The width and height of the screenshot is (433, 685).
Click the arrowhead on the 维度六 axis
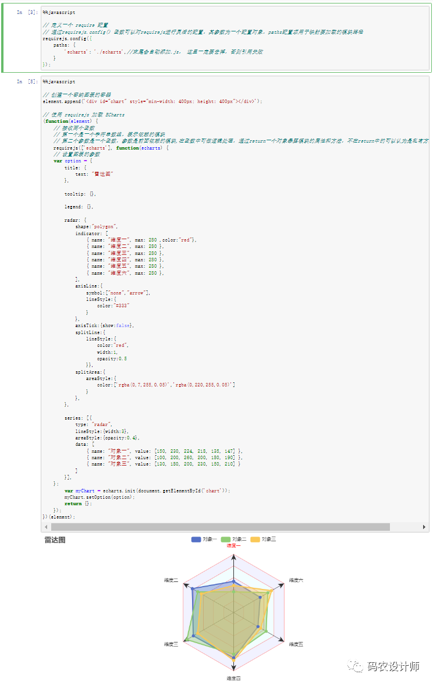(281, 585)
